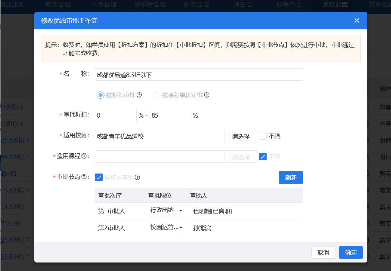Check 不限 box for 适用校区
The width and height of the screenshot is (391, 271).
[x=263, y=136]
